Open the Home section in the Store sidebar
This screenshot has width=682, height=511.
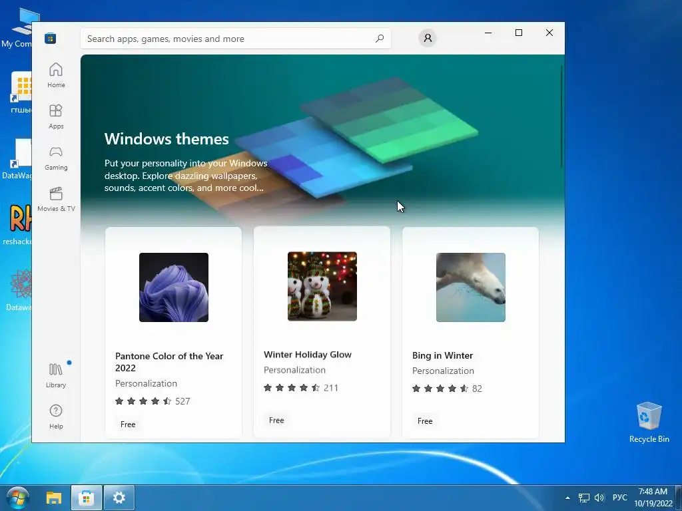[56, 75]
